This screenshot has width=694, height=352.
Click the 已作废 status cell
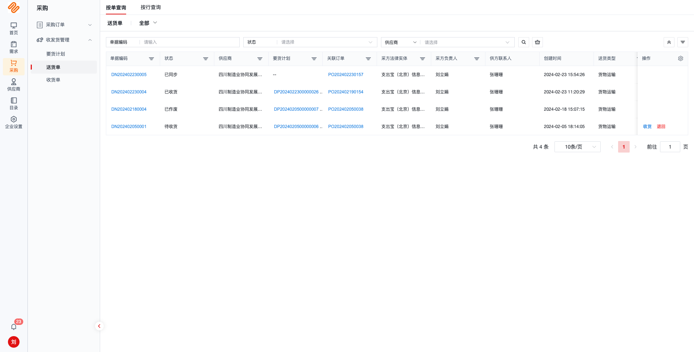click(171, 109)
